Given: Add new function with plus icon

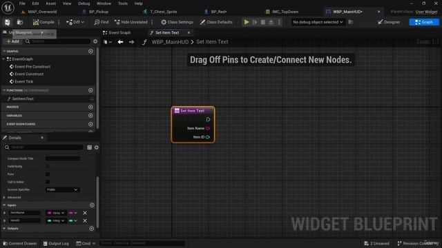Looking at the screenshot, I should (90, 90).
